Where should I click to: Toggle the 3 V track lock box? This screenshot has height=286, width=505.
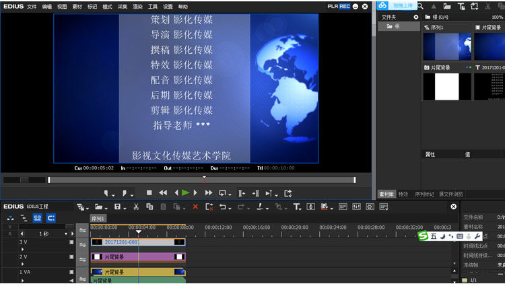[71, 242]
